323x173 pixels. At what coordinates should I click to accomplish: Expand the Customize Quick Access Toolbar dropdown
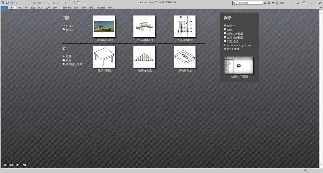(84, 3)
